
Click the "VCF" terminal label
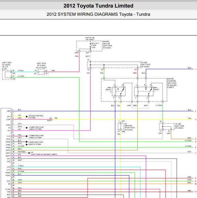(x=9, y=181)
